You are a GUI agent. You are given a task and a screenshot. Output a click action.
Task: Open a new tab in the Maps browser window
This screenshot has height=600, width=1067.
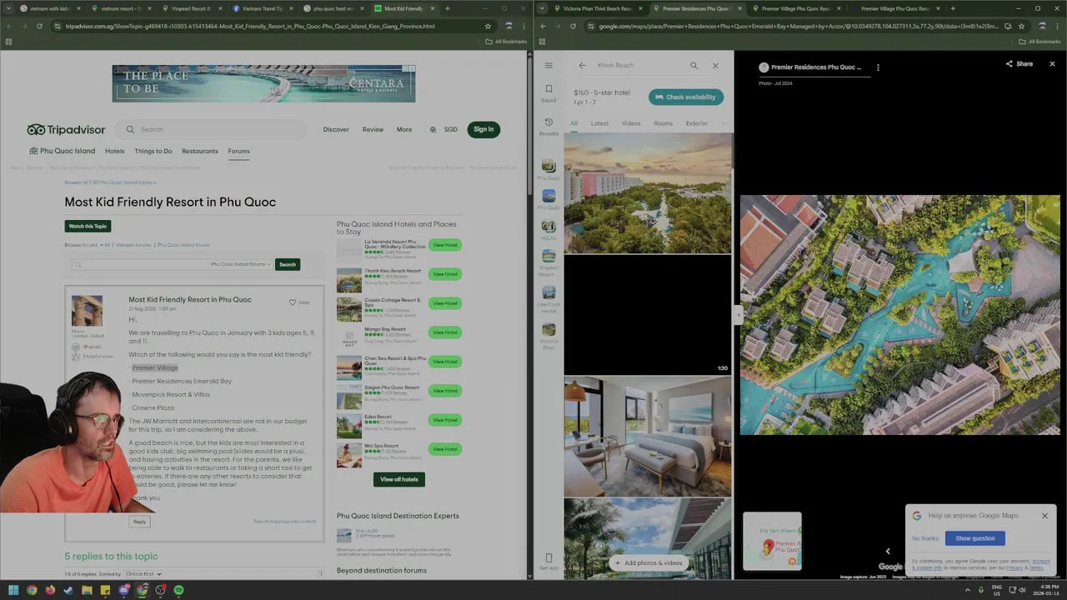pyautogui.click(x=952, y=8)
